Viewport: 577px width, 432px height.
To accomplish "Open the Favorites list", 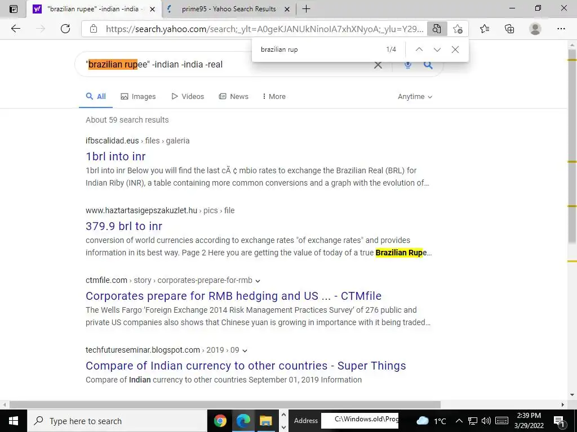I will pos(485,29).
